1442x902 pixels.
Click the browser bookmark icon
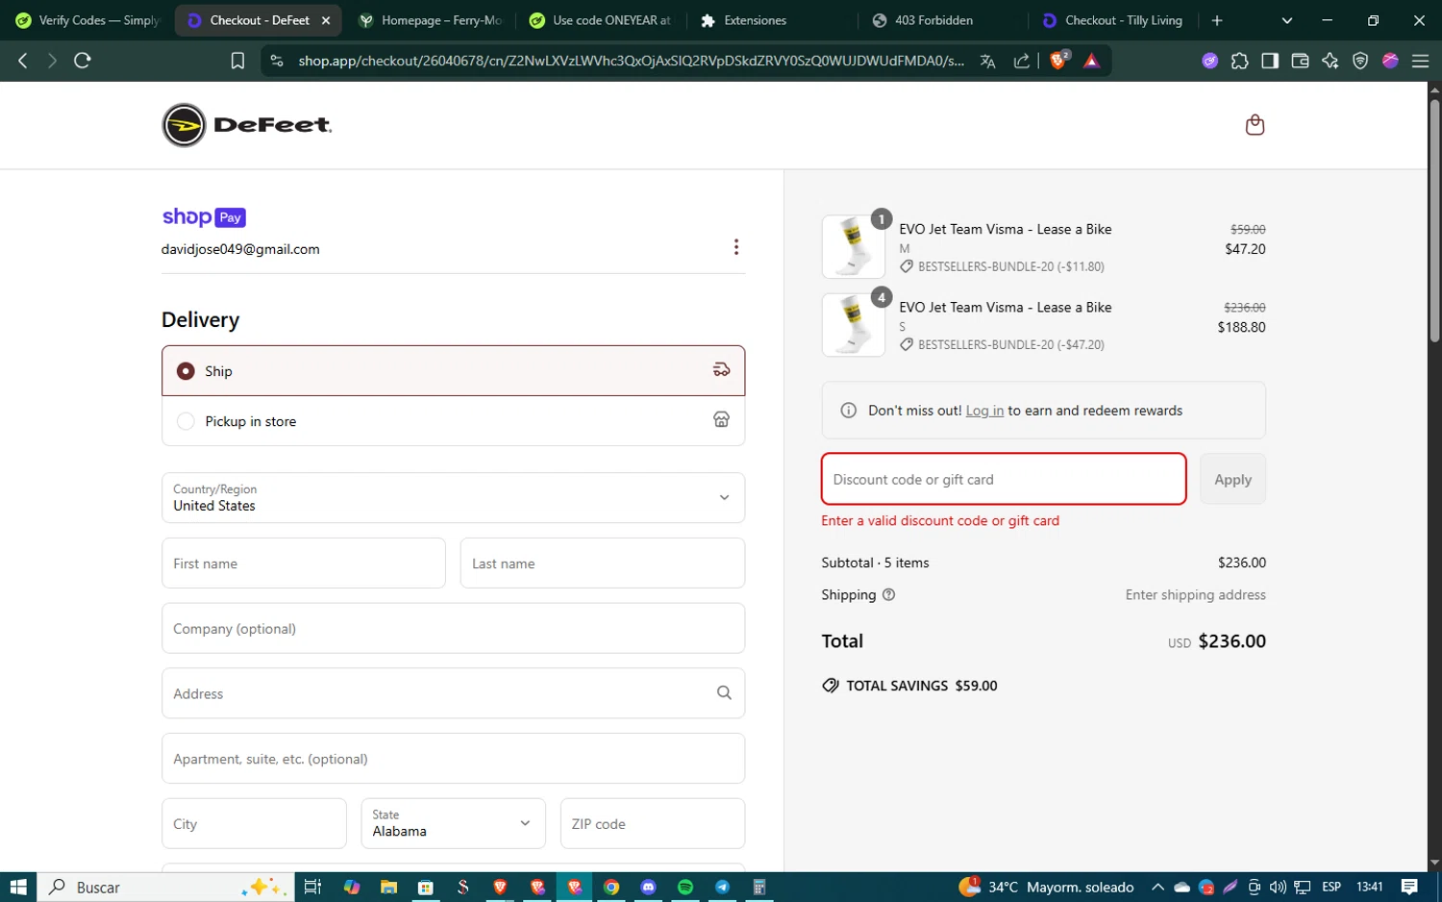237,61
